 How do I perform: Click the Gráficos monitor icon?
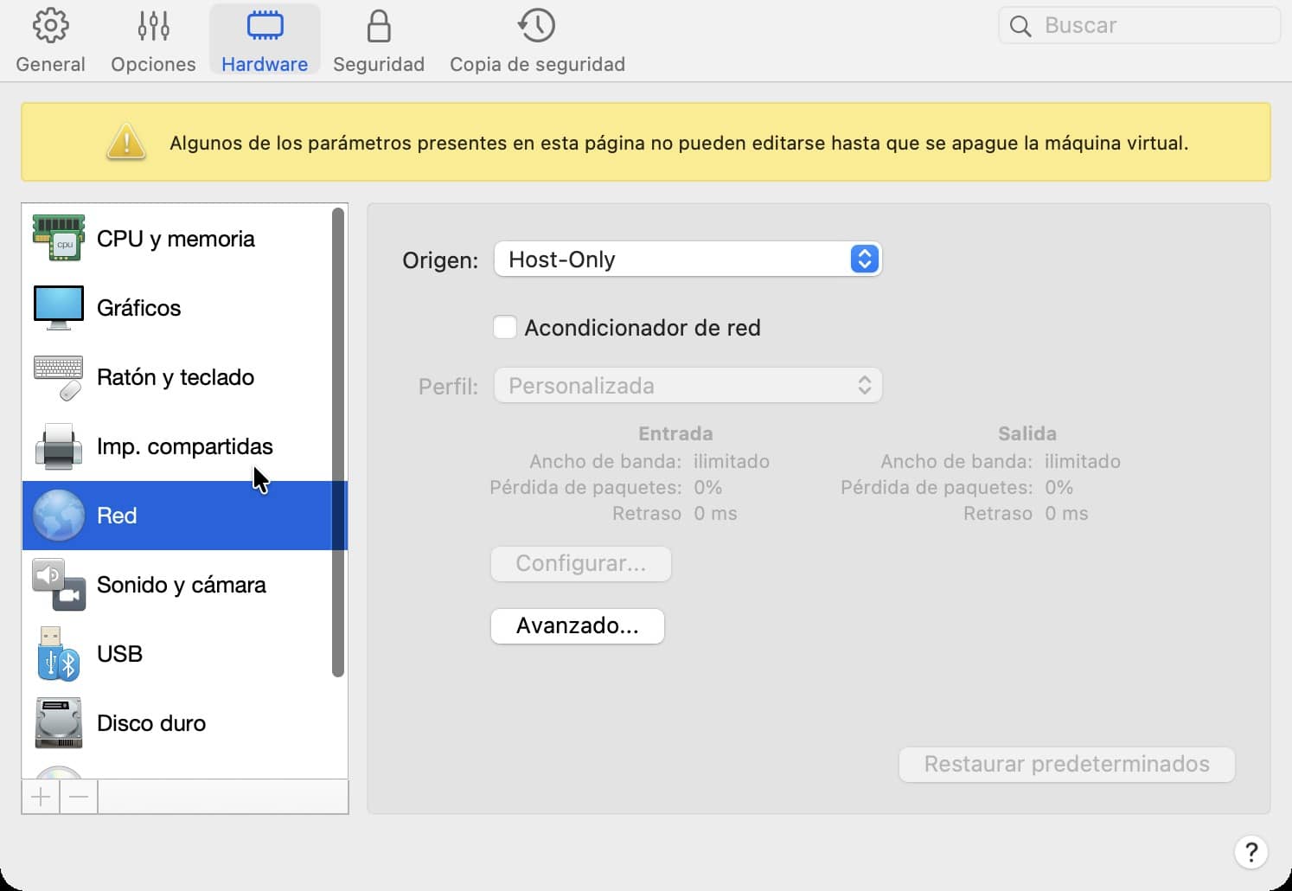59,307
